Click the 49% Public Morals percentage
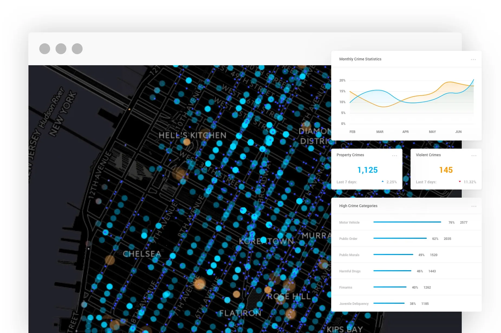This screenshot has height=333, width=501. (421, 255)
